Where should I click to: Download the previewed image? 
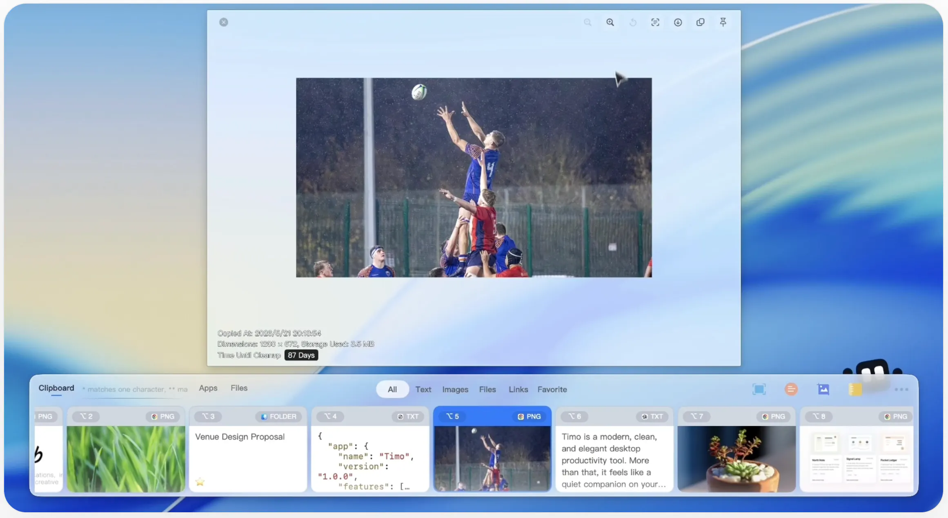click(678, 22)
